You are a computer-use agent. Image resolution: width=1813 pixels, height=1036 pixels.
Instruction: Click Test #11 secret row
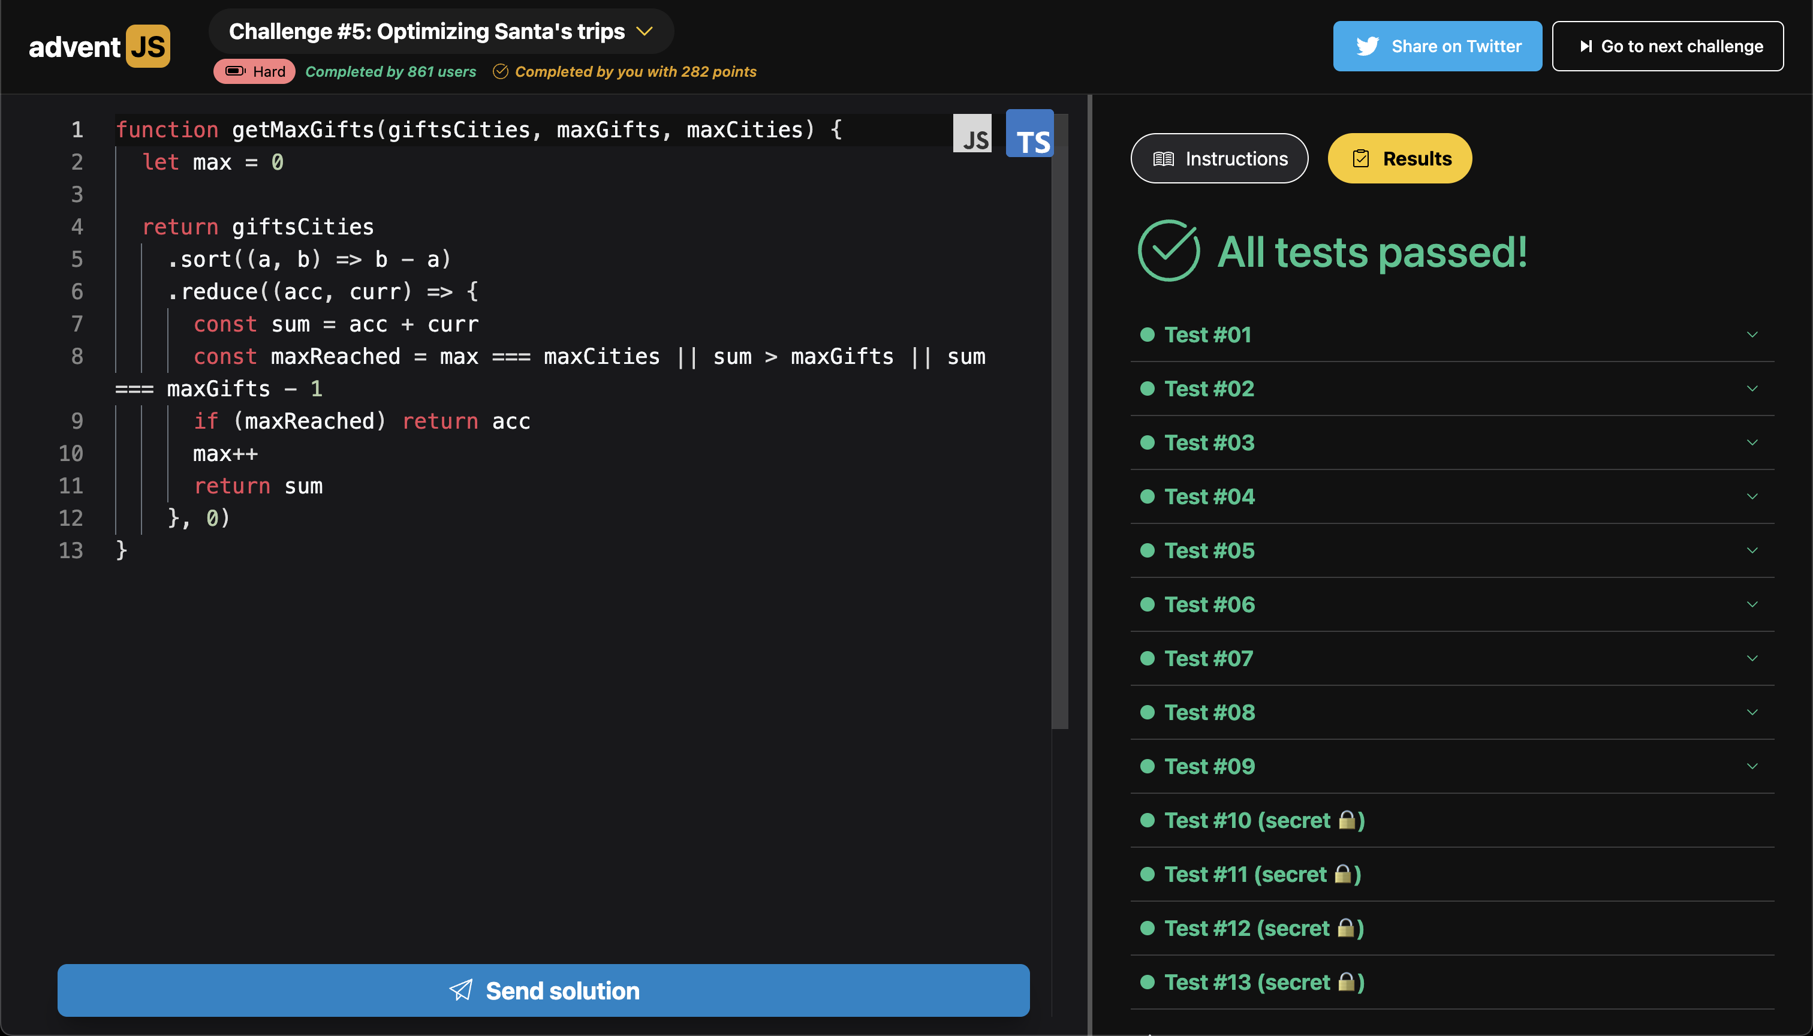click(1451, 875)
